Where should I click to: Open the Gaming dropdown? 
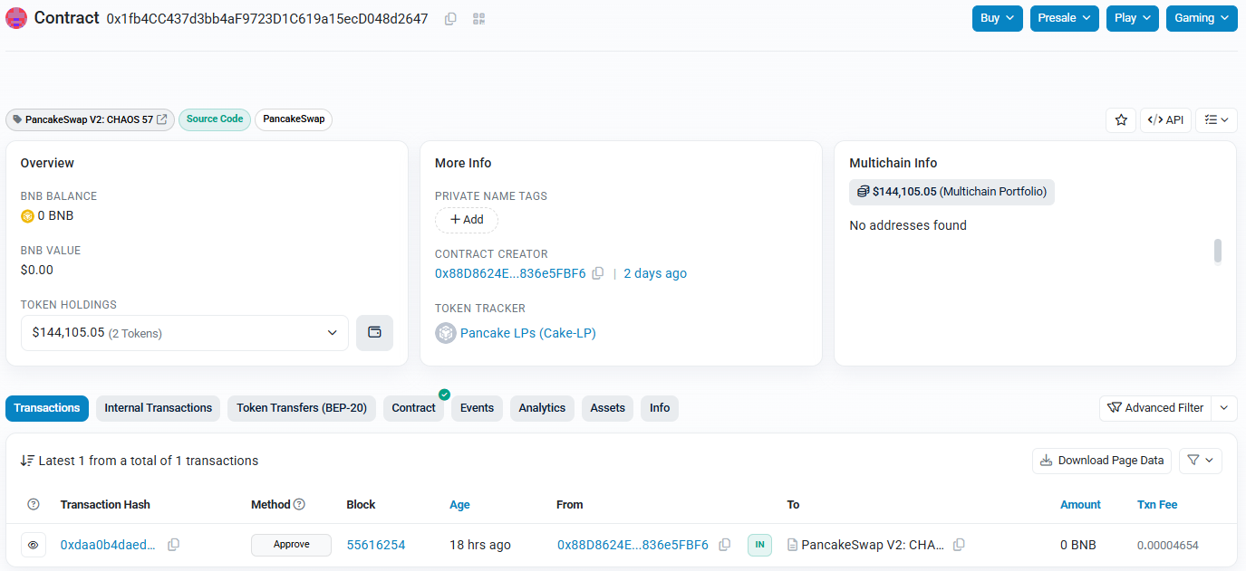click(x=1202, y=18)
